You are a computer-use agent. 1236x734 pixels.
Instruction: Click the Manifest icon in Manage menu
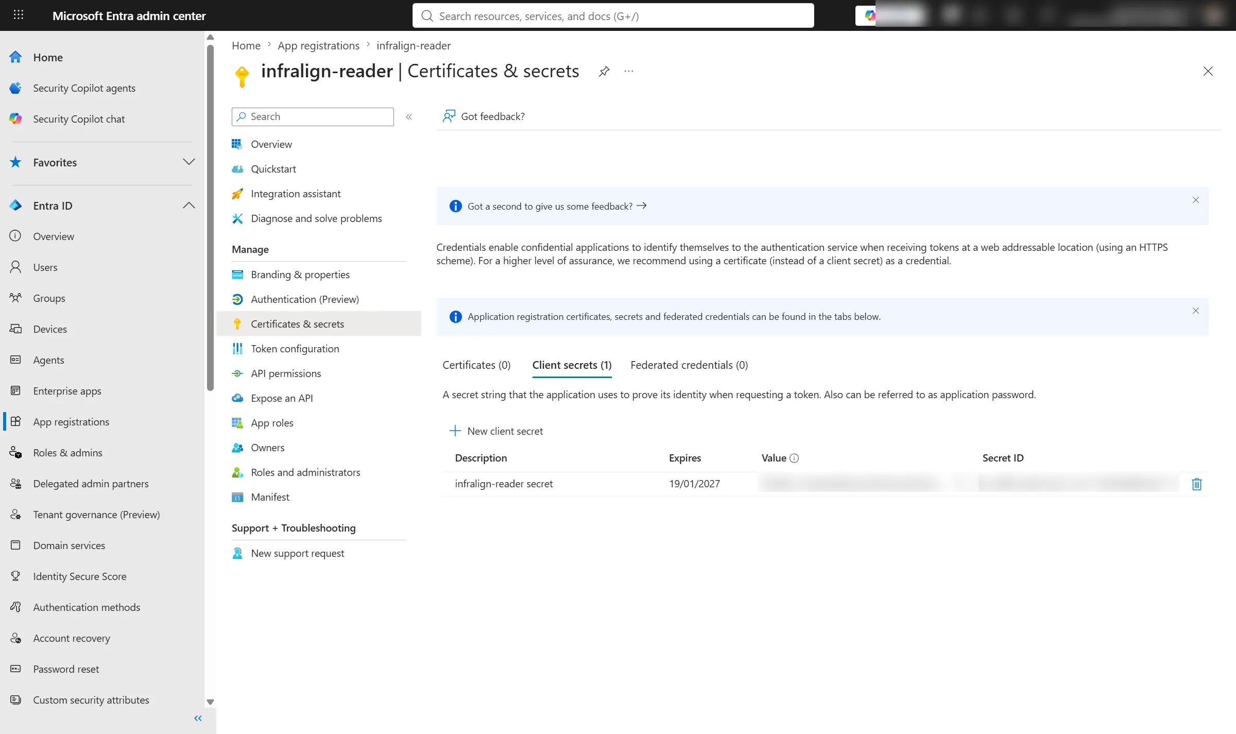237,498
